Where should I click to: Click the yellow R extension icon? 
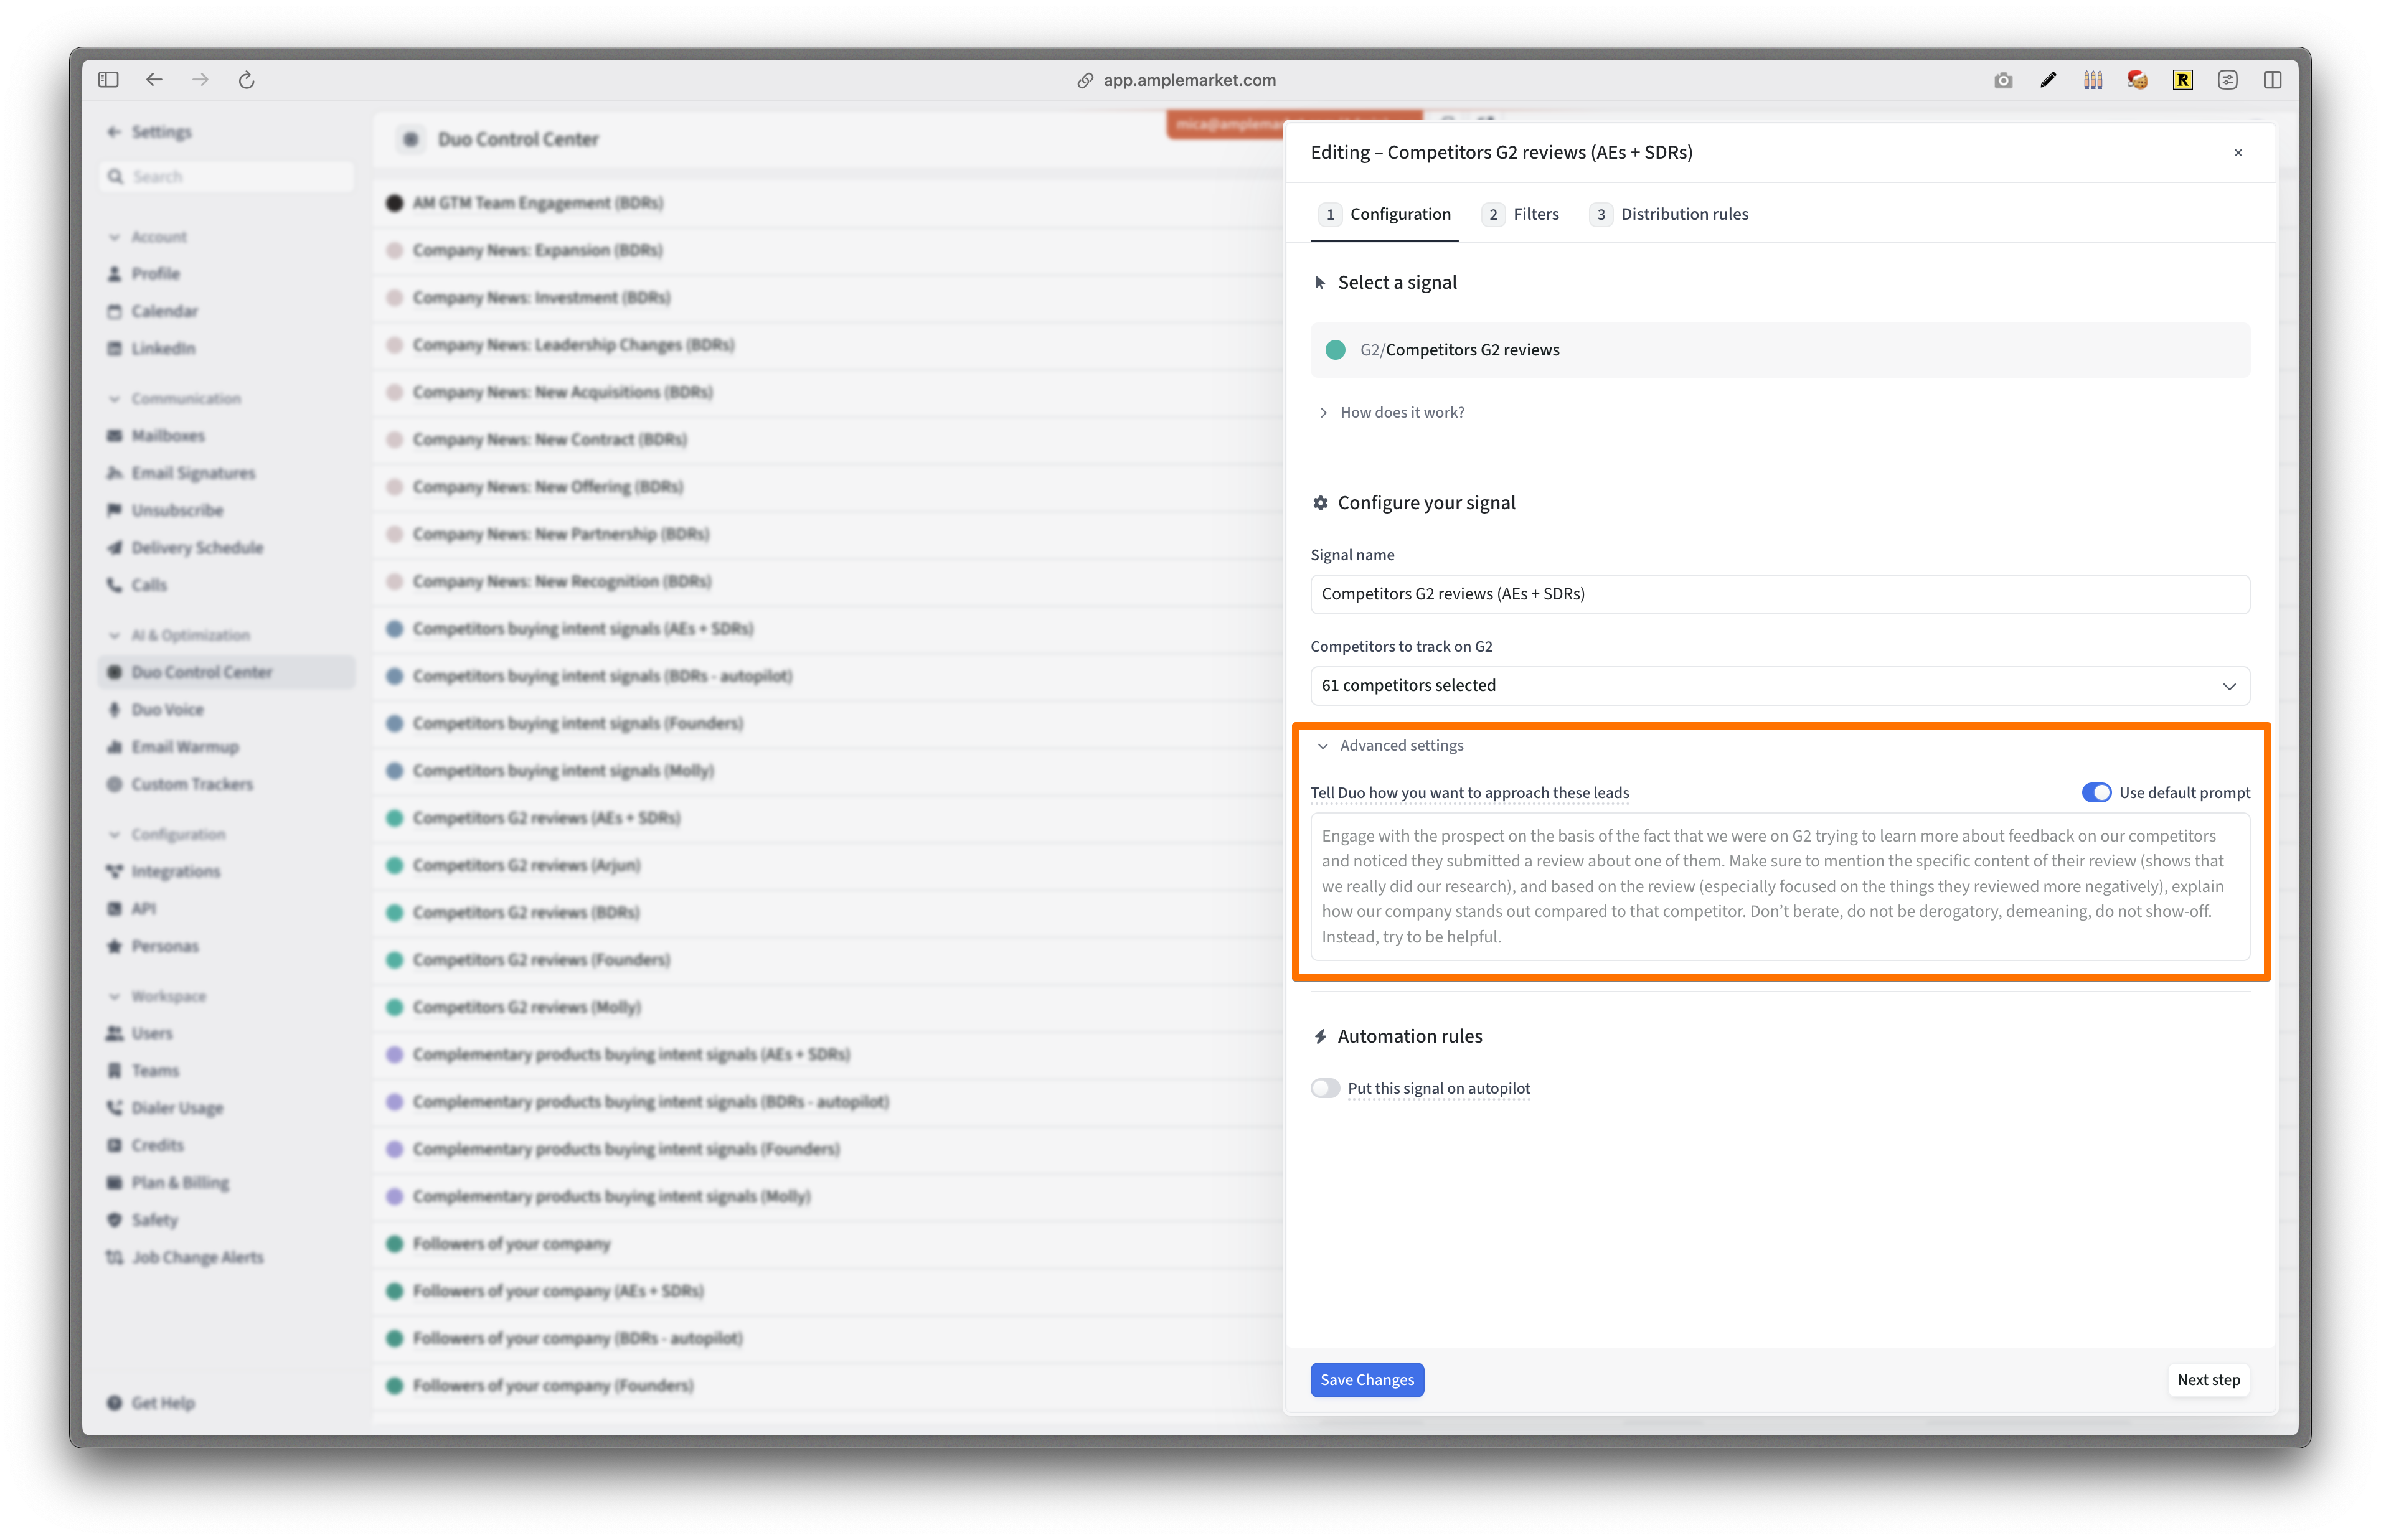pos(2182,80)
